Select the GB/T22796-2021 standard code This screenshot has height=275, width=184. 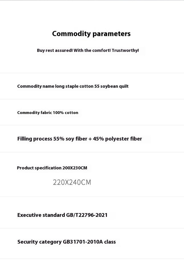click(87, 215)
